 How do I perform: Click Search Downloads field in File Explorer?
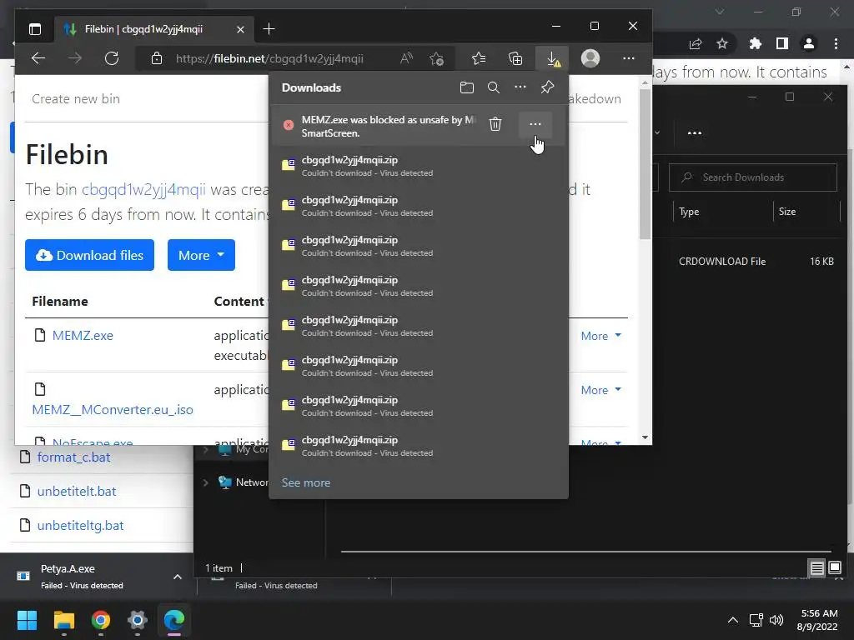tap(753, 177)
